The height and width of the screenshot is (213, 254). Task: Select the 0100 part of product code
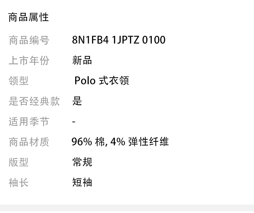(x=154, y=40)
